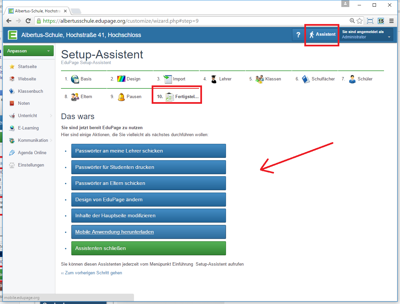Click Passwörter für Studenten drucken
Screen dimensions: 400x304
click(149, 167)
